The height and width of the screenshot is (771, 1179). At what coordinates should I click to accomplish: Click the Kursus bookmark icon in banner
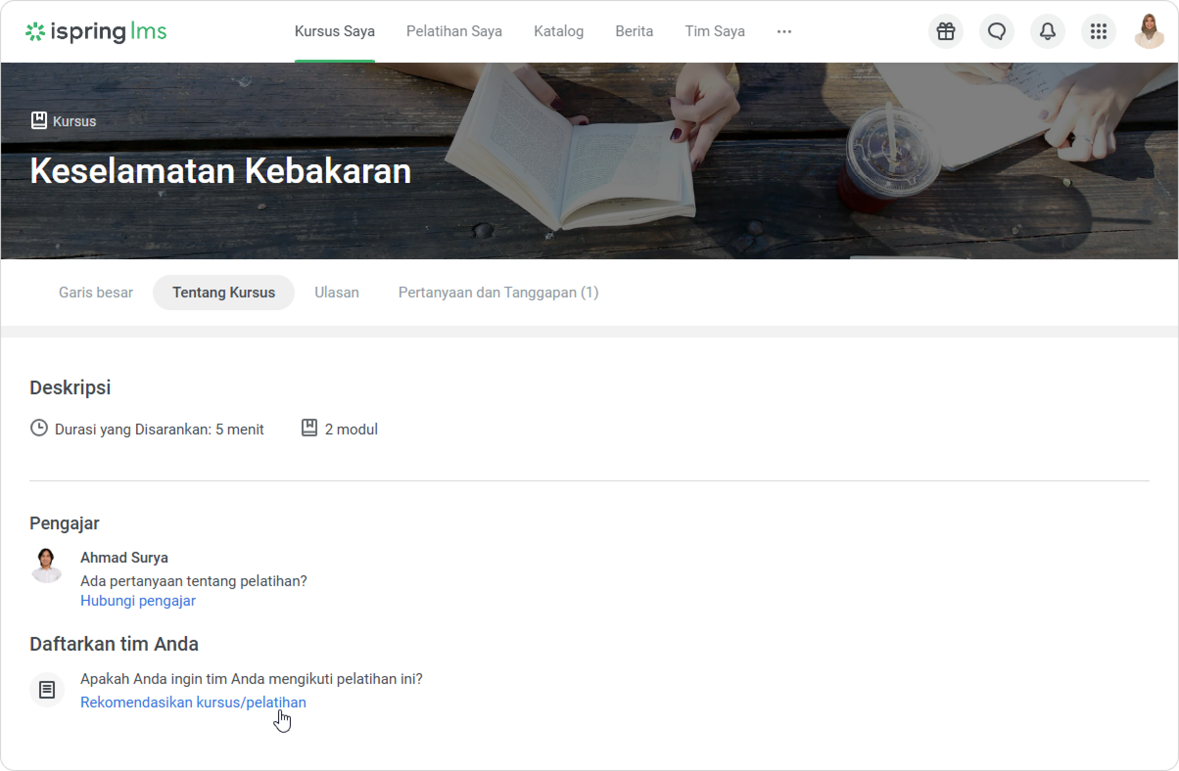pyautogui.click(x=39, y=120)
